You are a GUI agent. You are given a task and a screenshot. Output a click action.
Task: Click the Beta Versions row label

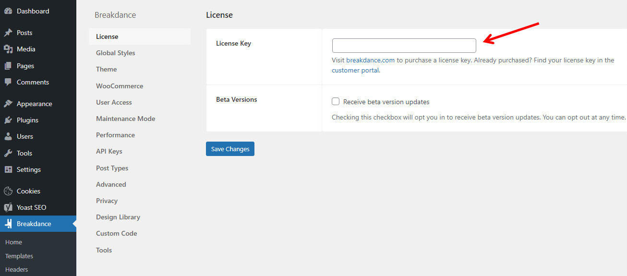coord(237,99)
